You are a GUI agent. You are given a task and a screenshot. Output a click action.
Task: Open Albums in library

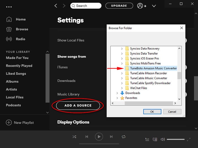tap(12, 81)
